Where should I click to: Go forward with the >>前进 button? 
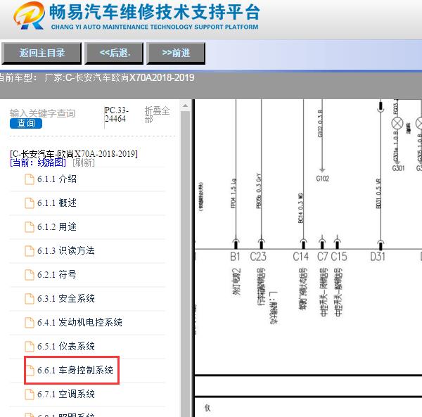point(176,53)
